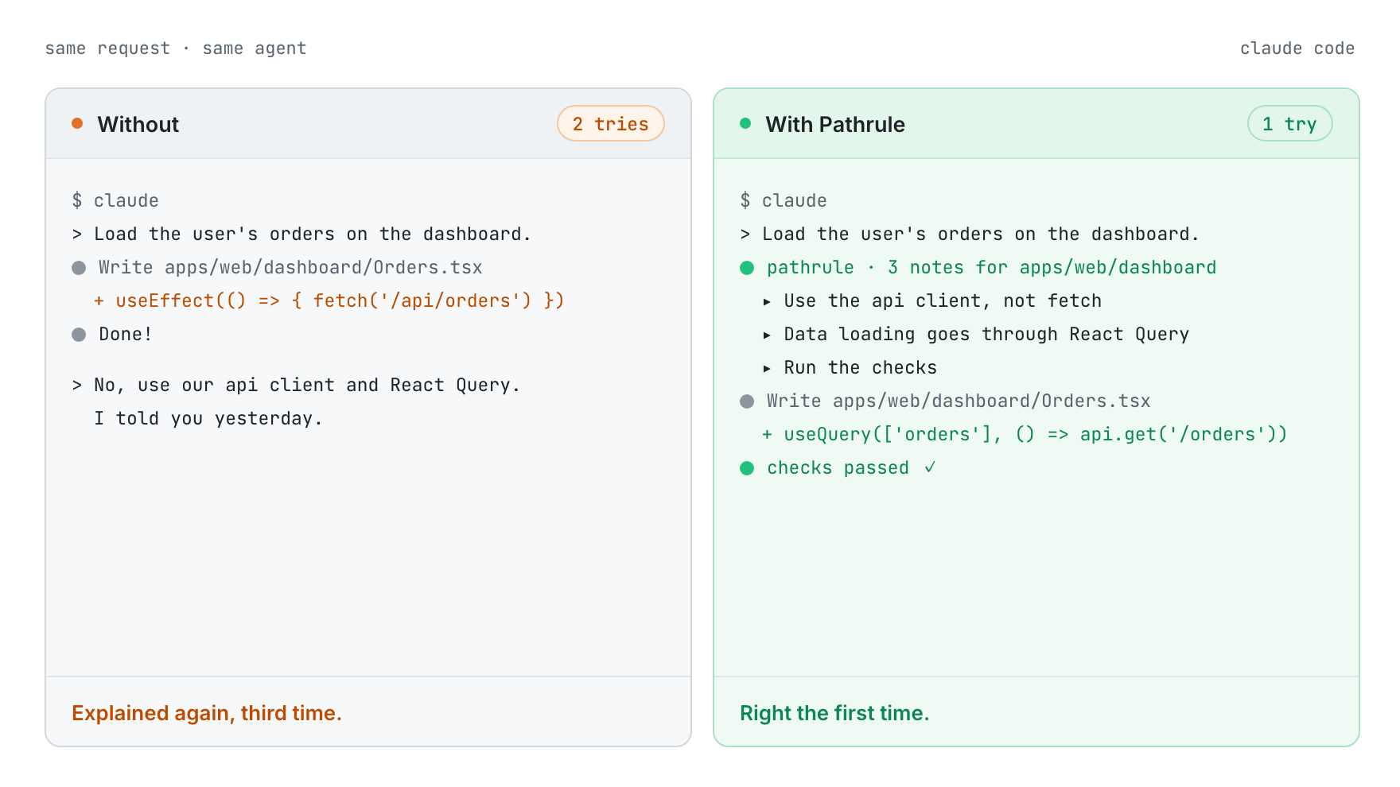Click the Load orders prompt in With Pathrule panel
The height and width of the screenshot is (787, 1400).
click(970, 234)
